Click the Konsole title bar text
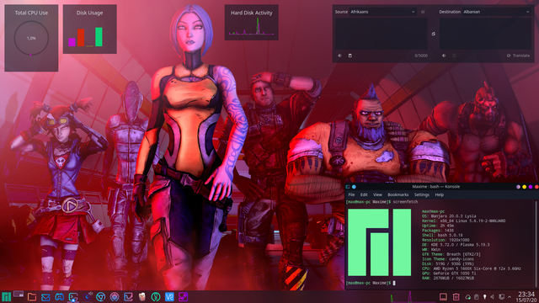 click(x=436, y=187)
